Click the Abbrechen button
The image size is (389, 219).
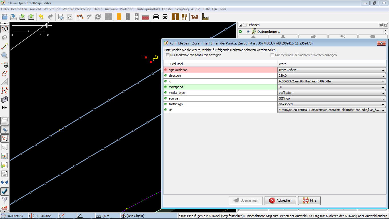click(x=280, y=200)
